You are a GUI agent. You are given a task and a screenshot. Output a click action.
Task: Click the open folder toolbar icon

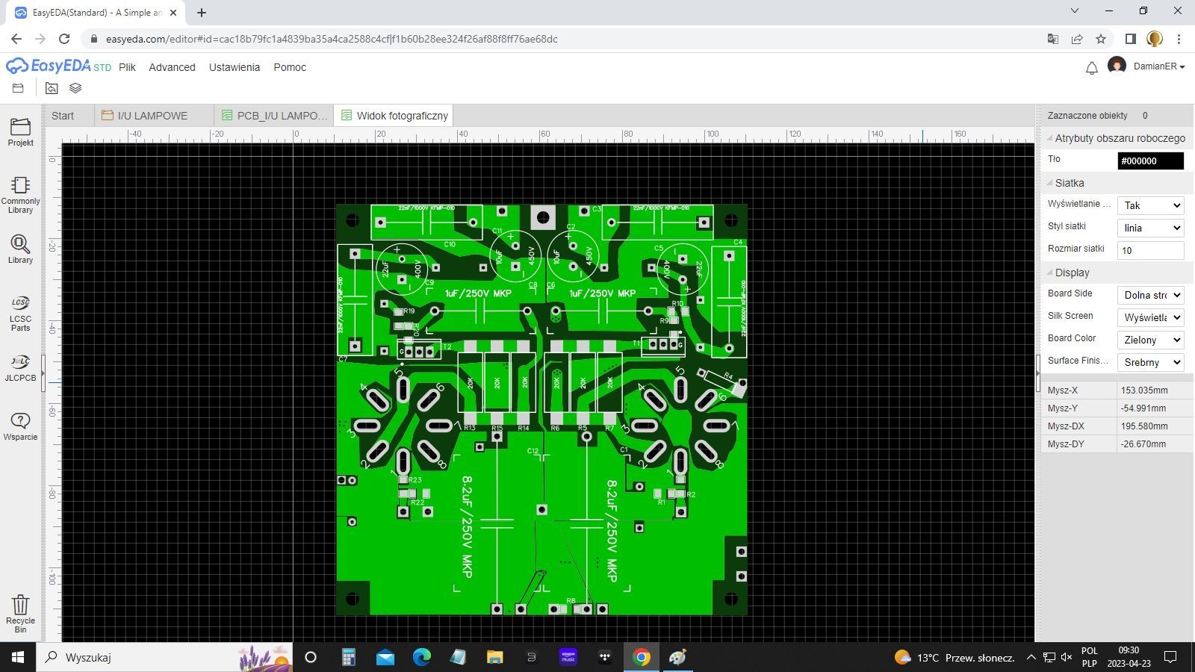coord(18,88)
